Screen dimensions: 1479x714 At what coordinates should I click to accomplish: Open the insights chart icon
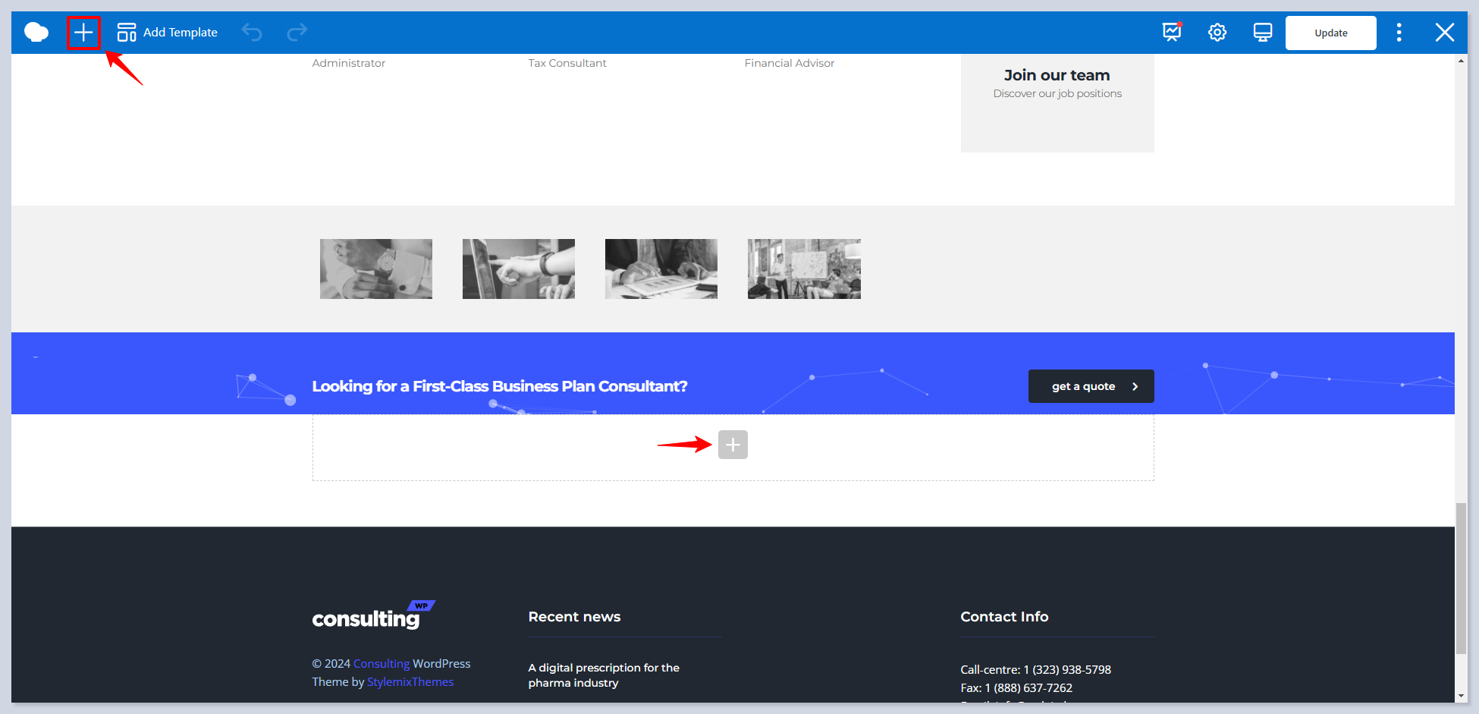[1172, 33]
